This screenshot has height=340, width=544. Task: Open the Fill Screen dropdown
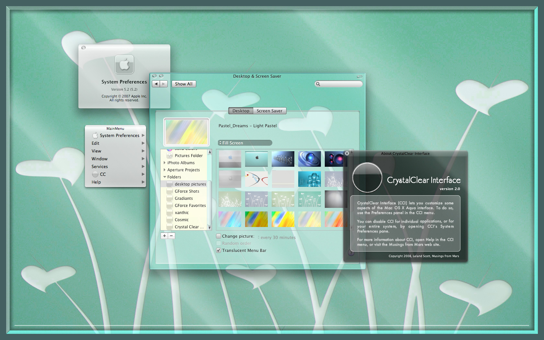point(245,143)
